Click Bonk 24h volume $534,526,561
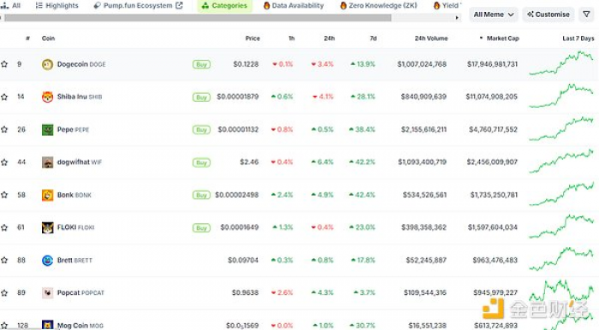Image resolution: width=599 pixels, height=330 pixels. coord(424,195)
